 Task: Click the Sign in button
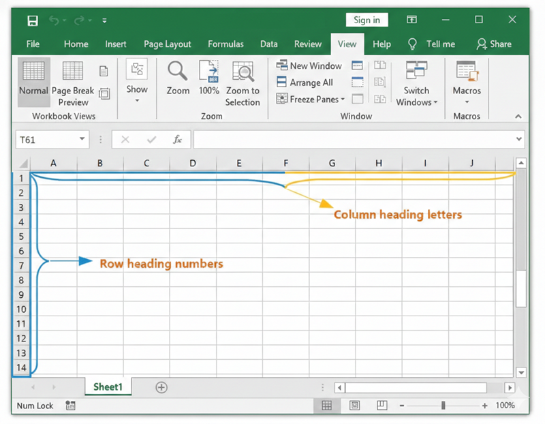tap(367, 20)
